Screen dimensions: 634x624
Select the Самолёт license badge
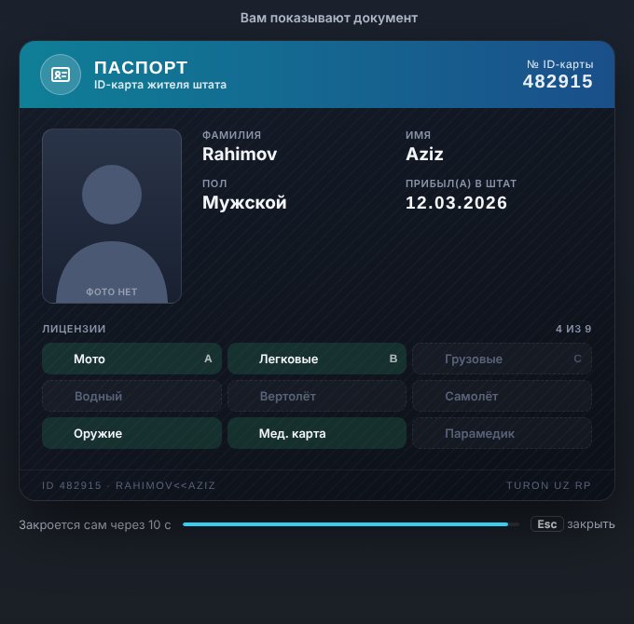tap(502, 396)
